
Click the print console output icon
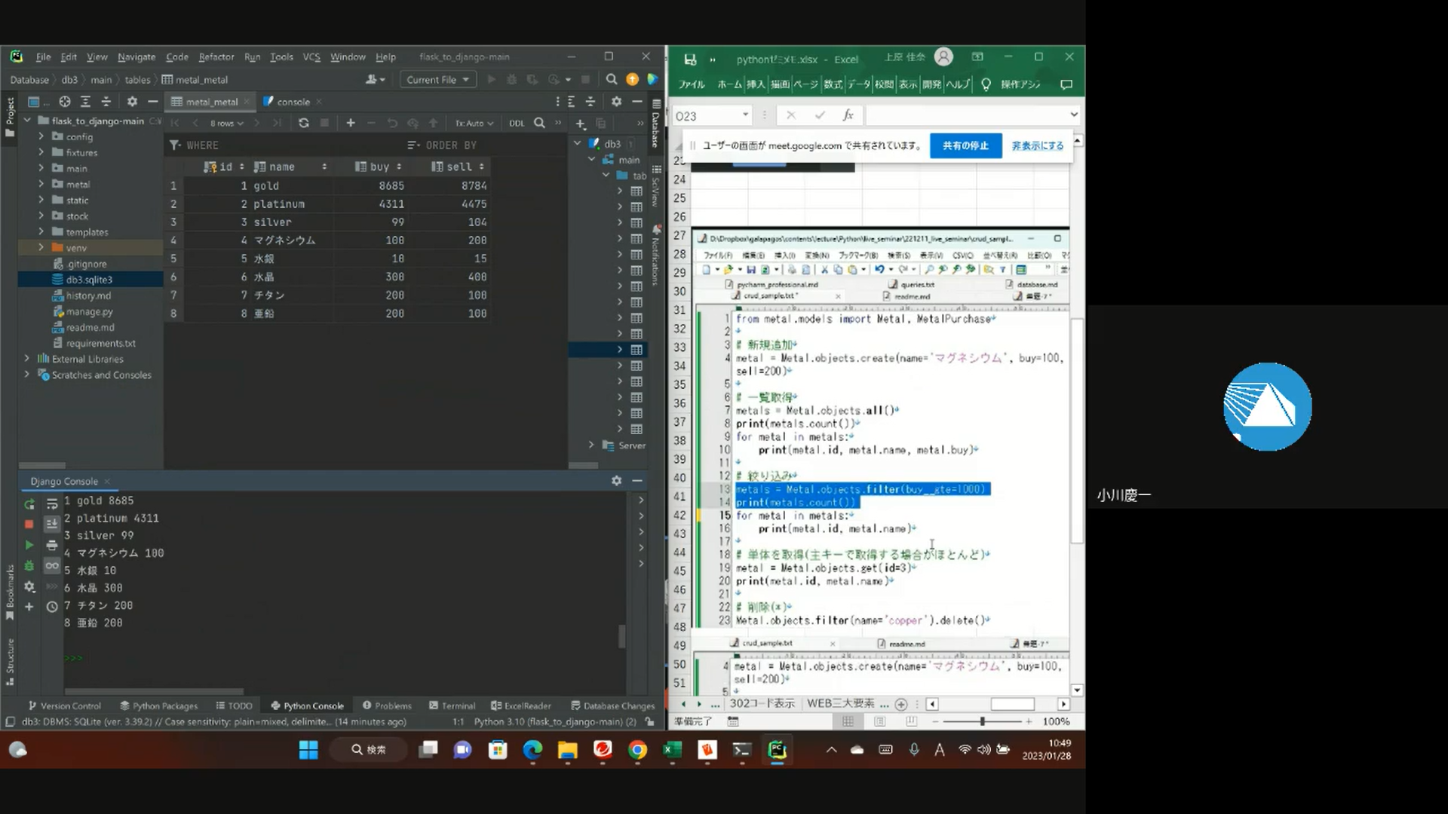click(x=52, y=545)
